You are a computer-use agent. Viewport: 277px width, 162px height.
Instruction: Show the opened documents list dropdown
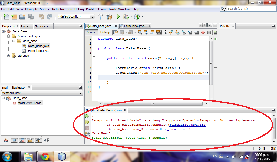pyautogui.click(x=210, y=25)
